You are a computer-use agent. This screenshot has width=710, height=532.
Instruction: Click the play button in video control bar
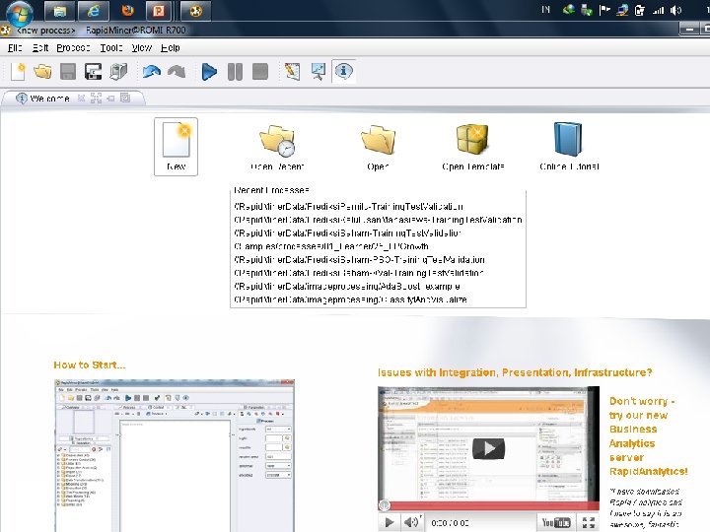tap(389, 522)
